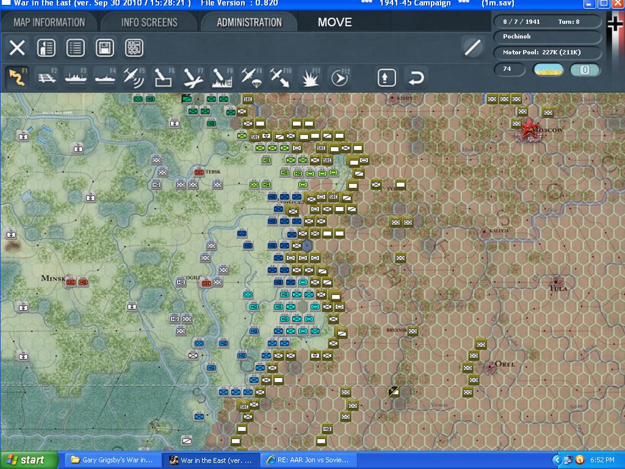Click the date 8 / 7 / 1941

coord(521,21)
